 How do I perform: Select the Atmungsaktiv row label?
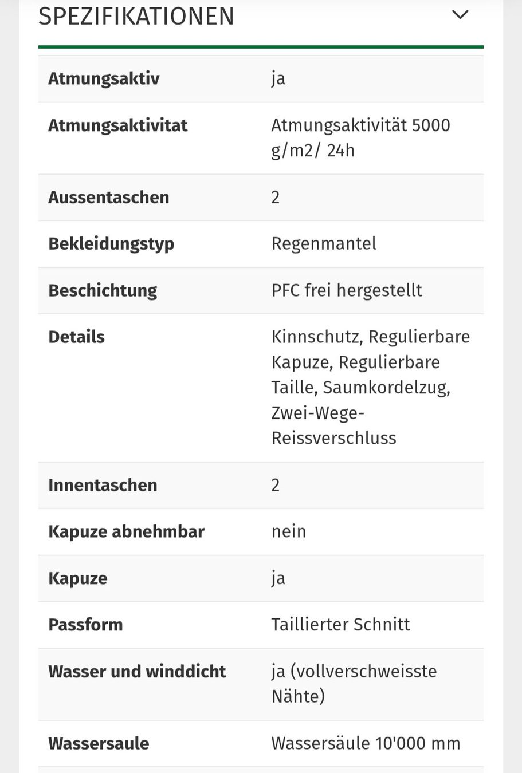tap(104, 78)
